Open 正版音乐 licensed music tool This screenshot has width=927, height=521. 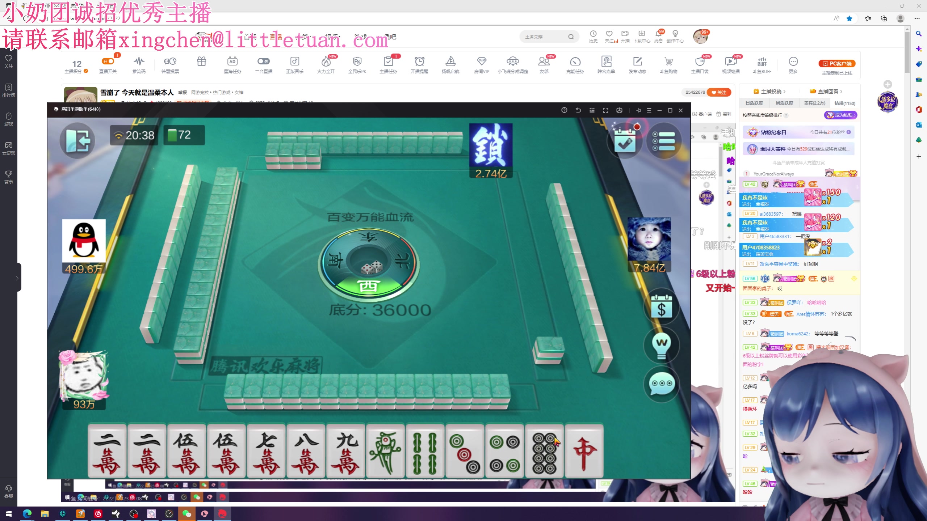[294, 62]
